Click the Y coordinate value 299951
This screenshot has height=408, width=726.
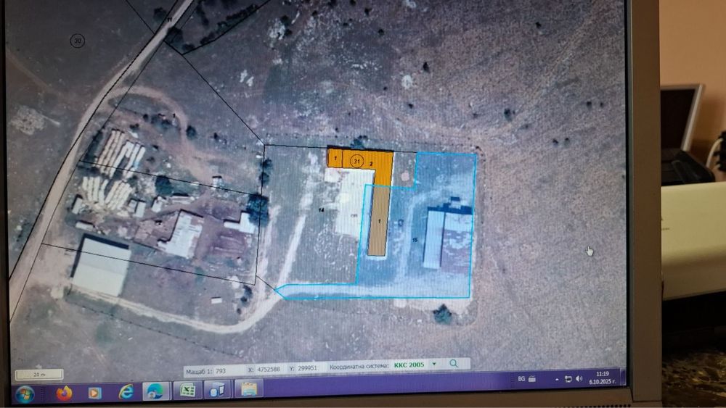tap(306, 368)
